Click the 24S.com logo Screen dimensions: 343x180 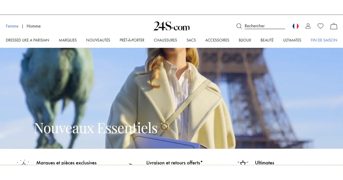click(x=171, y=26)
